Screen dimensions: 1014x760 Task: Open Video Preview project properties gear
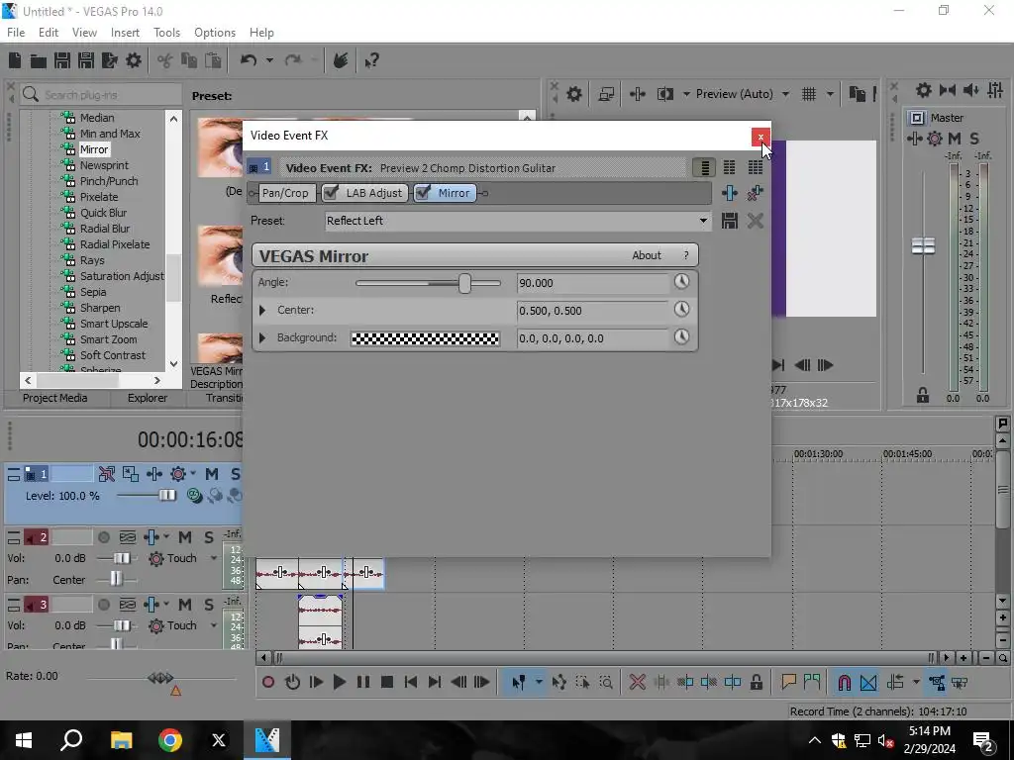[574, 94]
